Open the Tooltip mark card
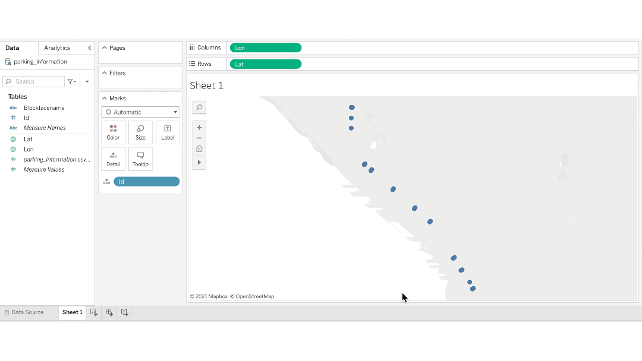 coord(140,159)
